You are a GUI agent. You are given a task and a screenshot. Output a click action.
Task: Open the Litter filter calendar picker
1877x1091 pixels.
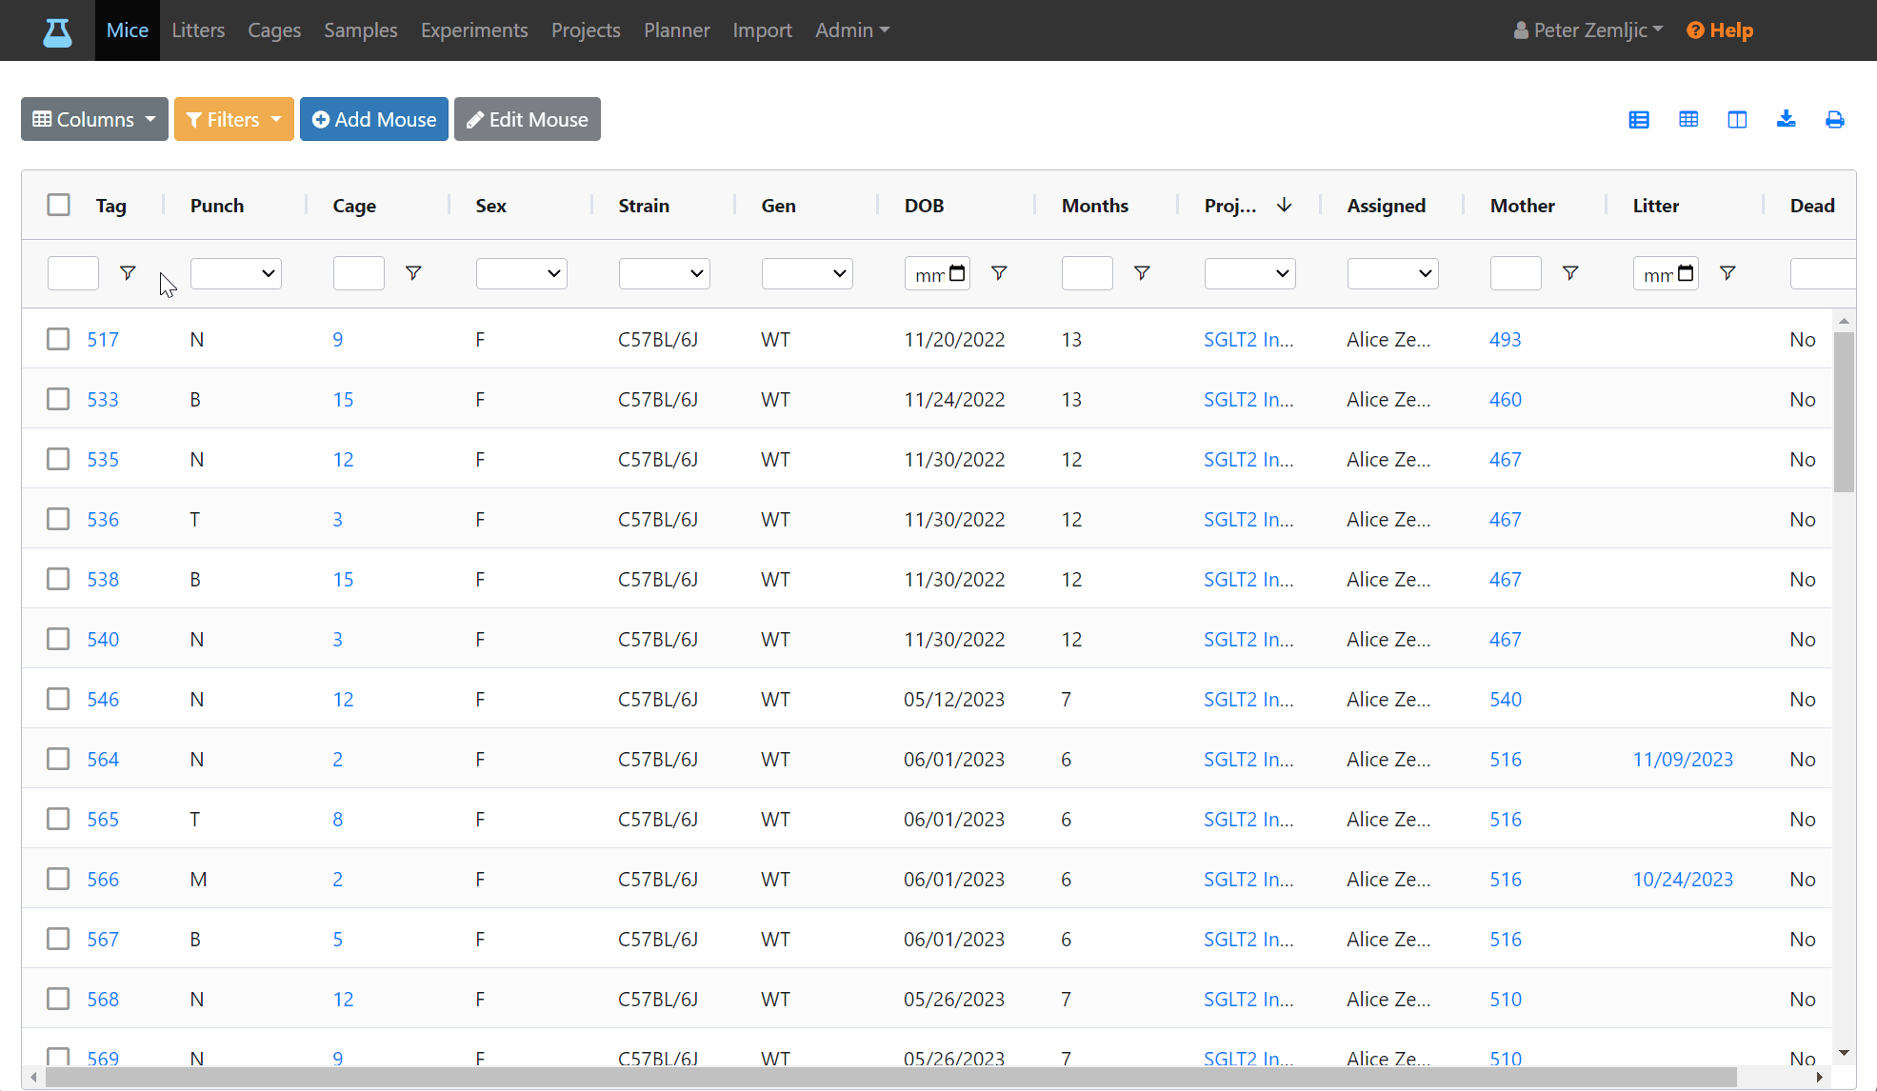1686,273
